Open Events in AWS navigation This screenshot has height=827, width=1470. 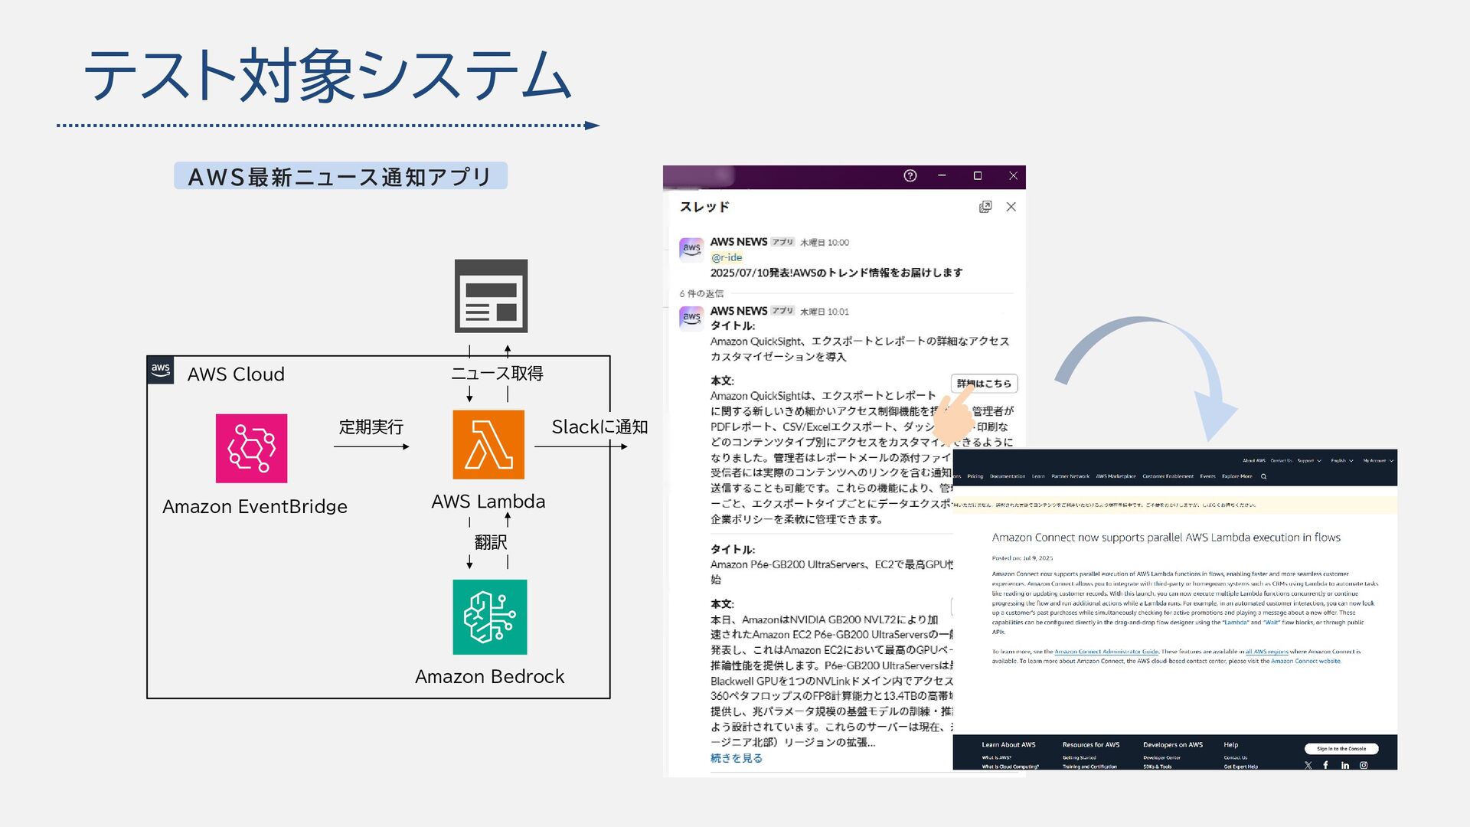[x=1208, y=476]
